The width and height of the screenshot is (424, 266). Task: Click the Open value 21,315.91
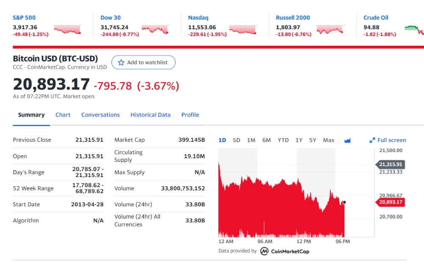click(89, 156)
